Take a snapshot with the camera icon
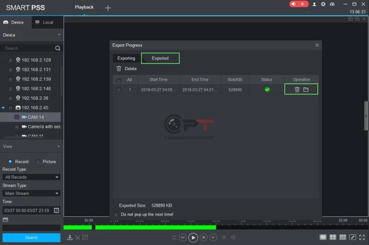This screenshot has height=245, width=369. [350, 19]
